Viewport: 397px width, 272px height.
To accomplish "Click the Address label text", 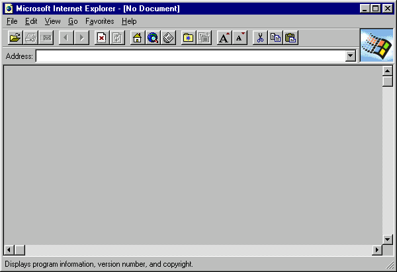I will point(19,56).
